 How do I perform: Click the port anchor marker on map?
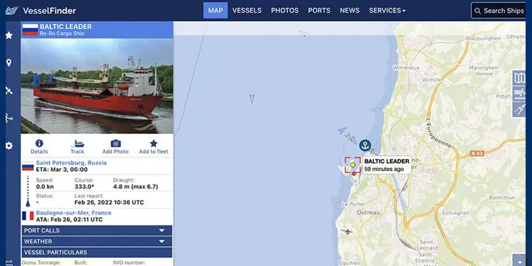point(365,145)
